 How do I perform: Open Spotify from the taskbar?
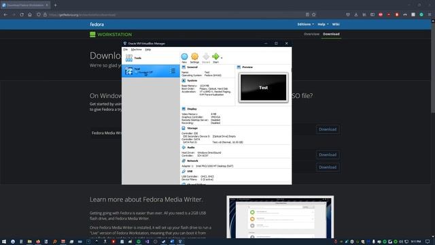click(x=139, y=242)
